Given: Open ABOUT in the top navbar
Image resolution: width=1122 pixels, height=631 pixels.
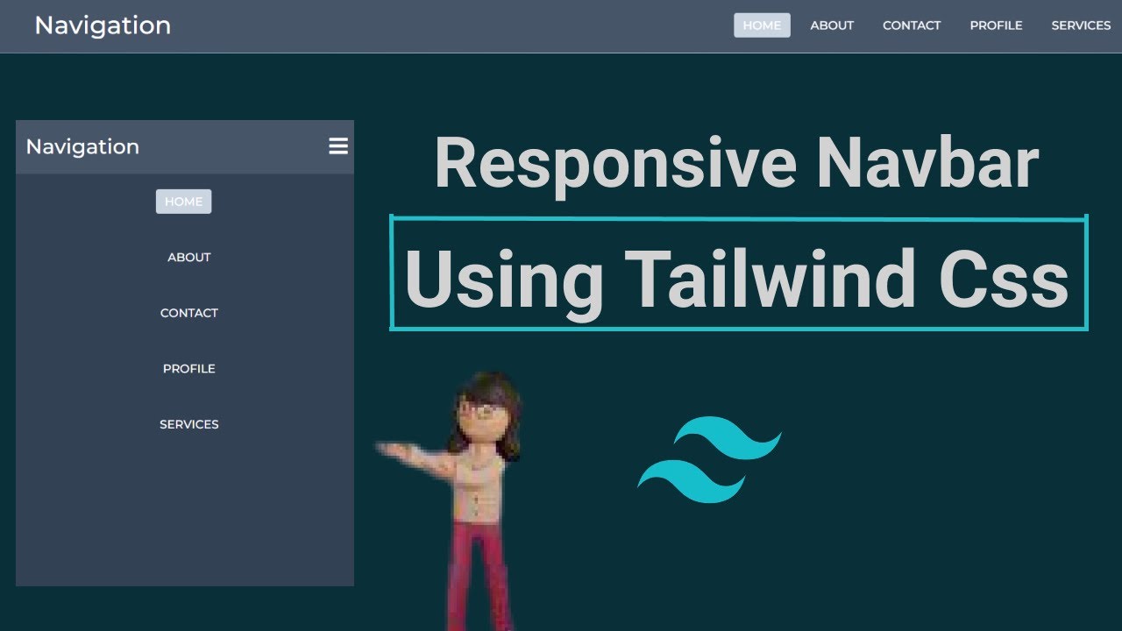Looking at the screenshot, I should click(832, 25).
